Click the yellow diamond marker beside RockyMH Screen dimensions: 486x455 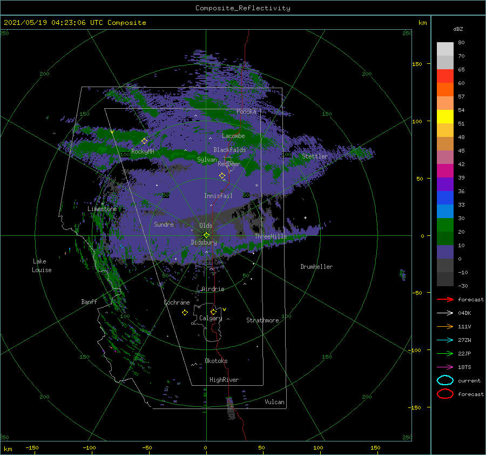pyautogui.click(x=144, y=141)
